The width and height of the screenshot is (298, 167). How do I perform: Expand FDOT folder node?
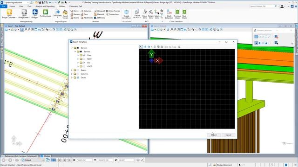(78, 59)
